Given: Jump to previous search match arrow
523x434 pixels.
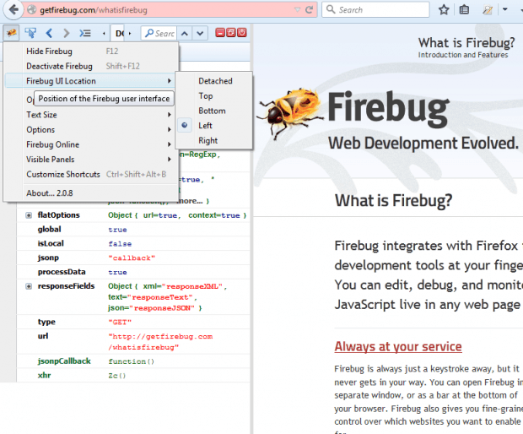Looking at the screenshot, I should click(185, 33).
